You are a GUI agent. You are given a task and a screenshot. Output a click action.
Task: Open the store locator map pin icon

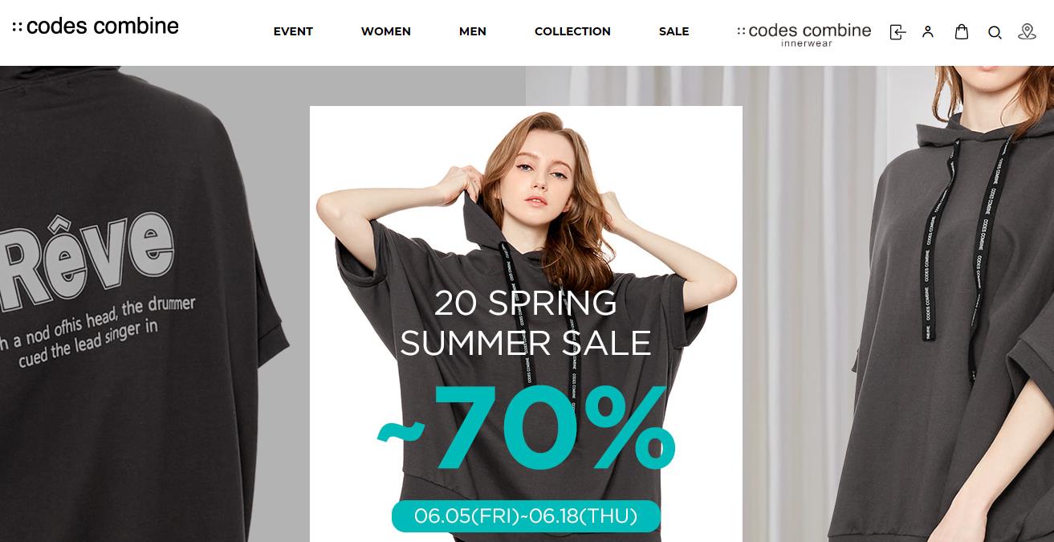[1027, 32]
